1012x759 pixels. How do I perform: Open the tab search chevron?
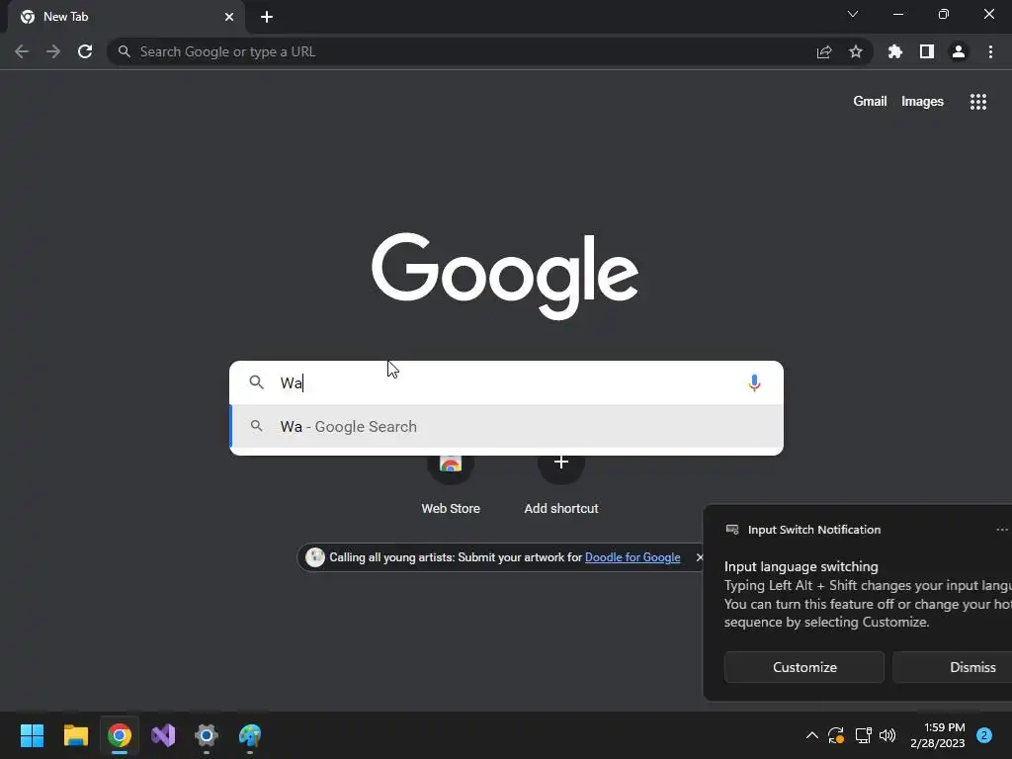click(x=853, y=14)
